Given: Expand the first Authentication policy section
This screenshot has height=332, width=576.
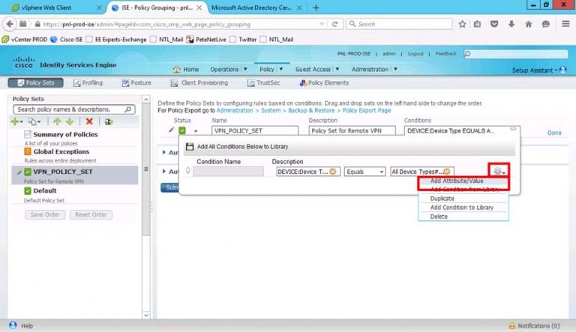Looking at the screenshot, I should (164, 152).
